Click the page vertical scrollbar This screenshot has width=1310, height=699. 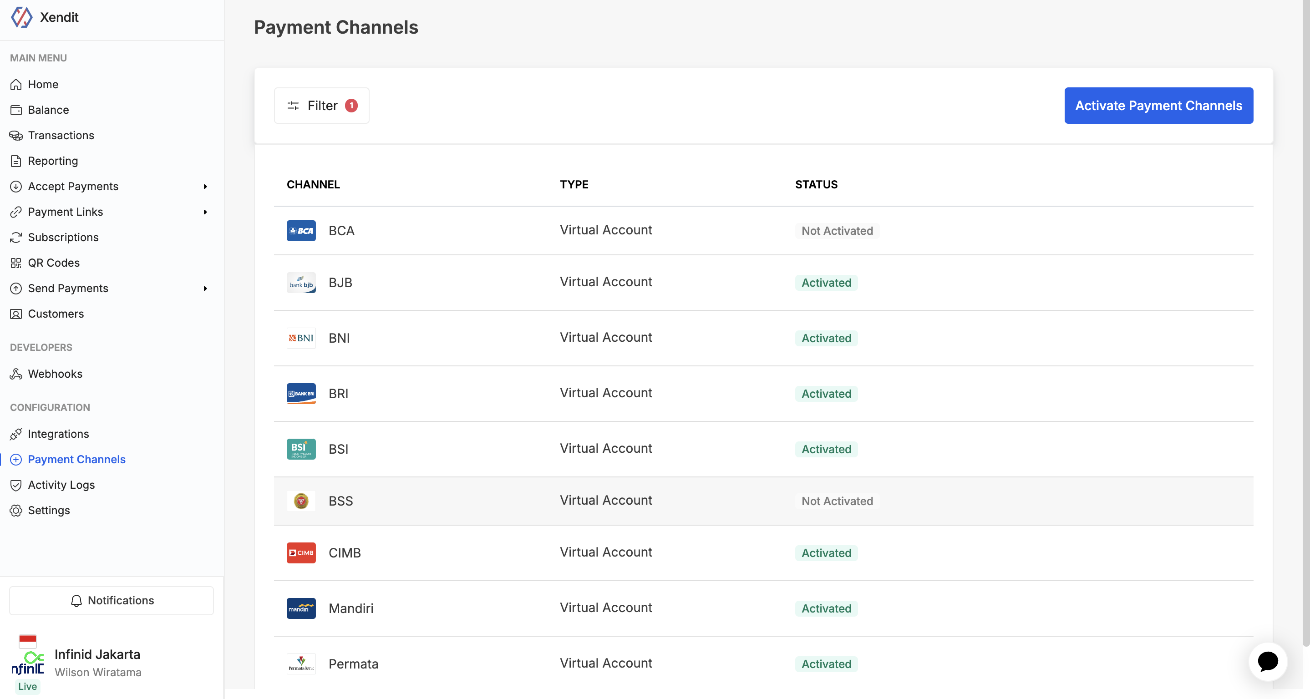(1305, 325)
